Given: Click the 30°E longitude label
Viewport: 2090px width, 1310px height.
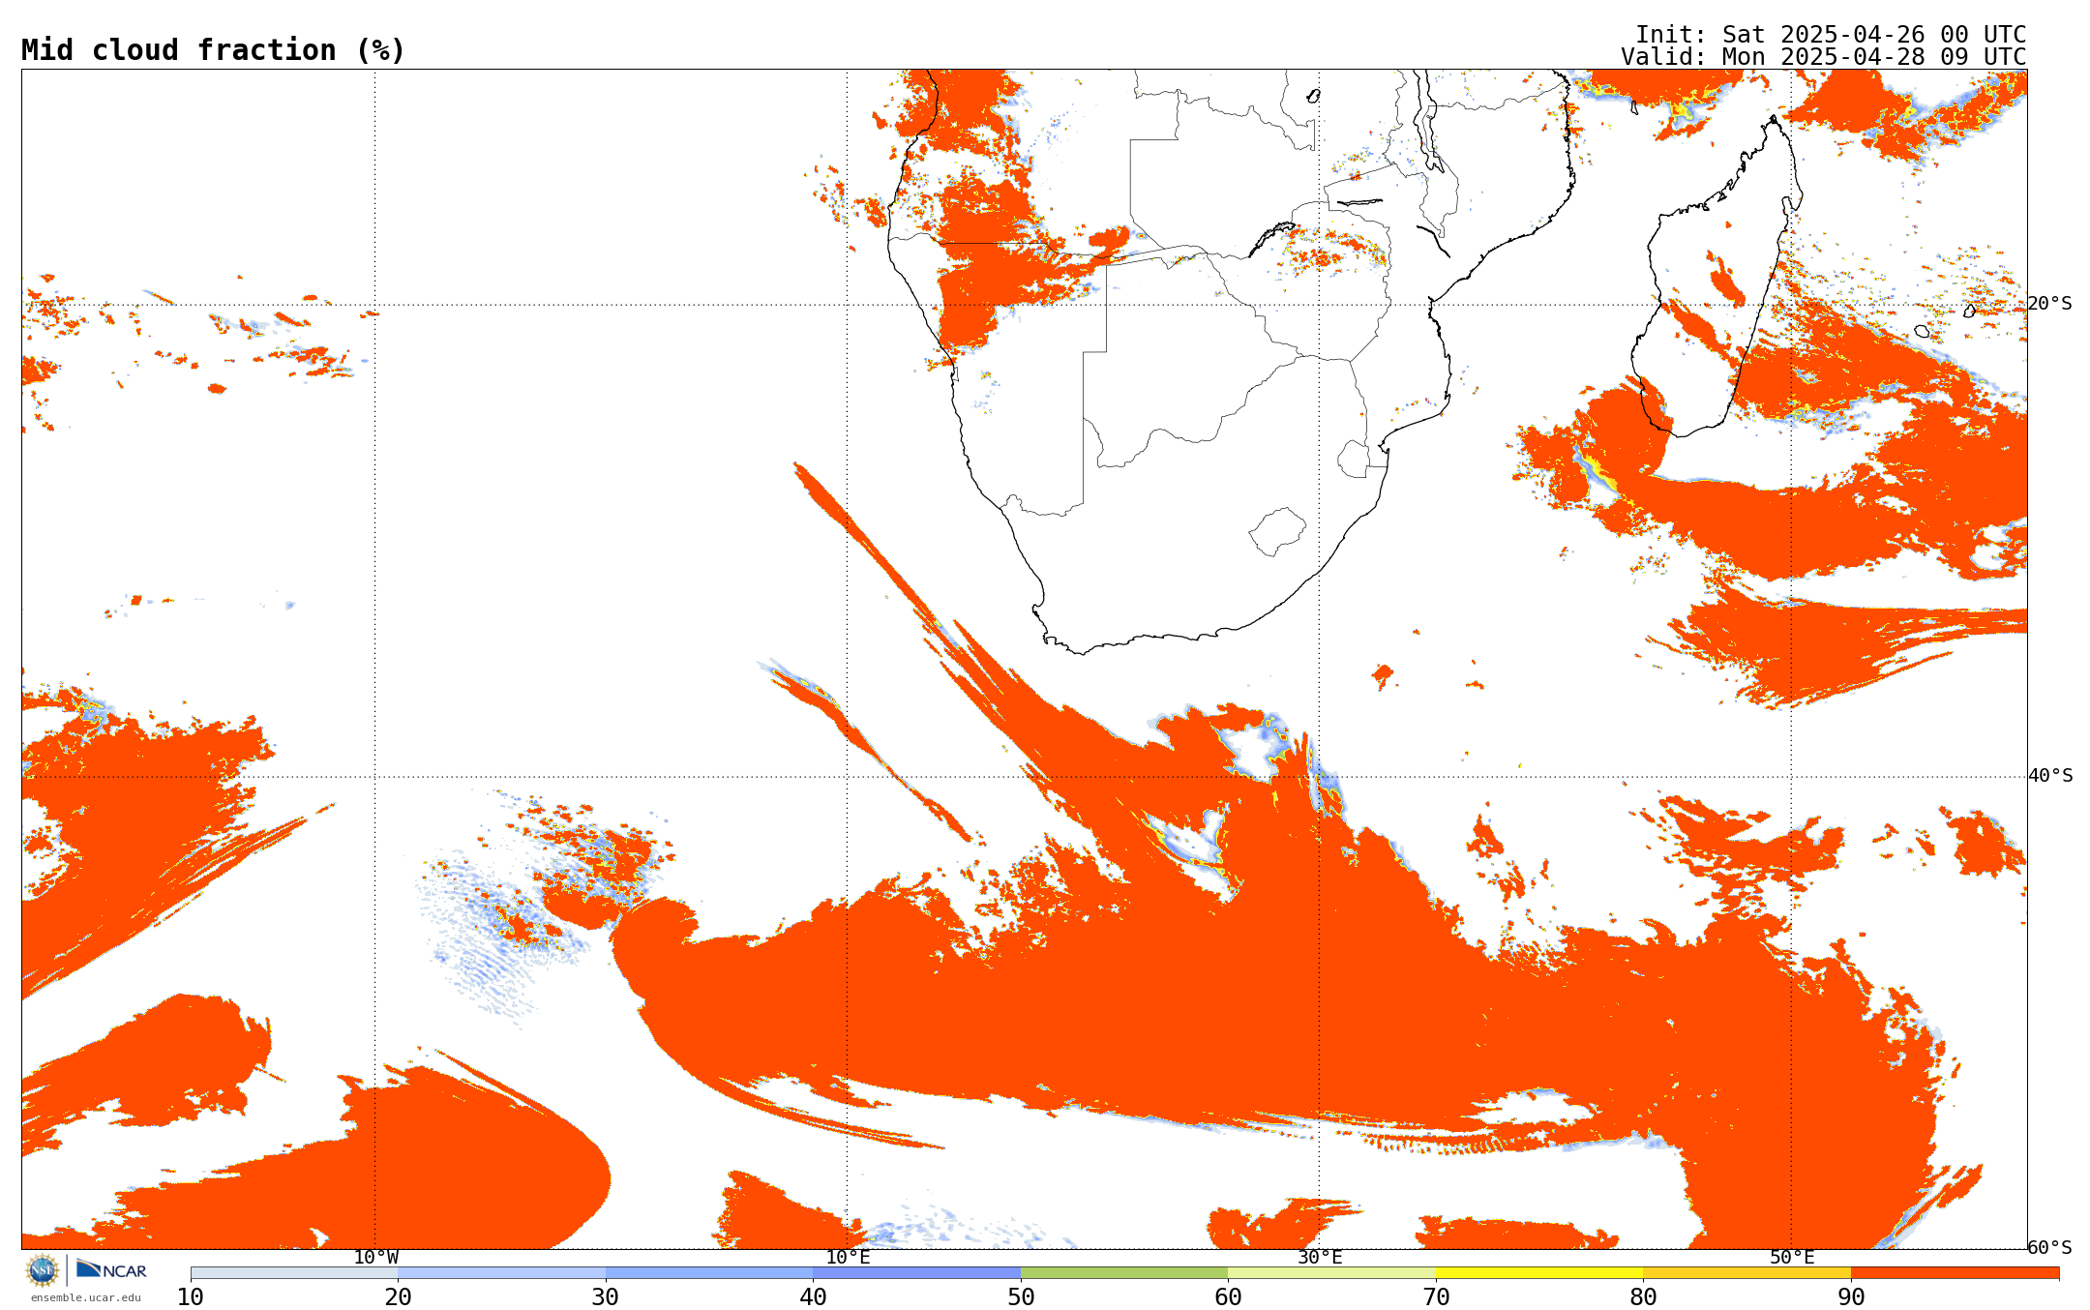Looking at the screenshot, I should [x=1320, y=1258].
